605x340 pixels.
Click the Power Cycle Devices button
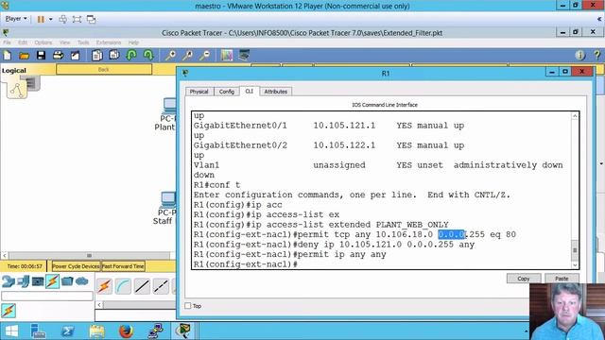pyautogui.click(x=76, y=266)
